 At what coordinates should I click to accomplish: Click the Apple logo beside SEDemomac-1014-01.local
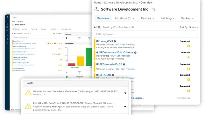coord(97,52)
